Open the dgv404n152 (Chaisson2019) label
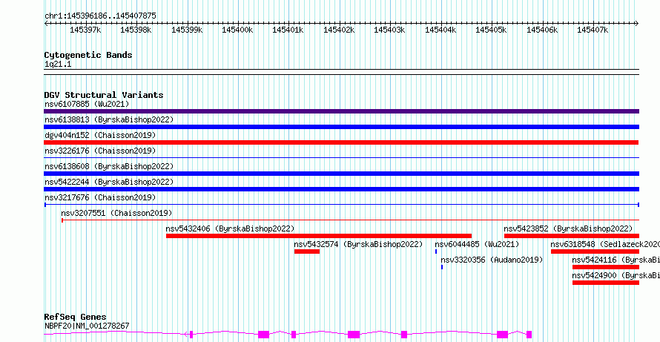 [100, 135]
